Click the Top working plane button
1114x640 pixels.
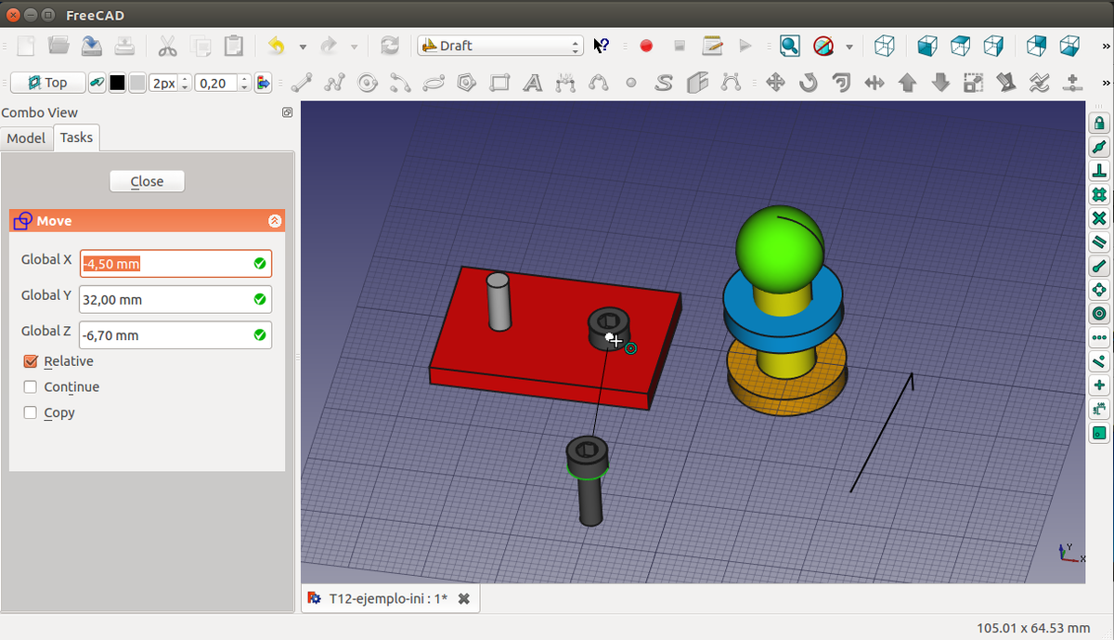pos(47,83)
